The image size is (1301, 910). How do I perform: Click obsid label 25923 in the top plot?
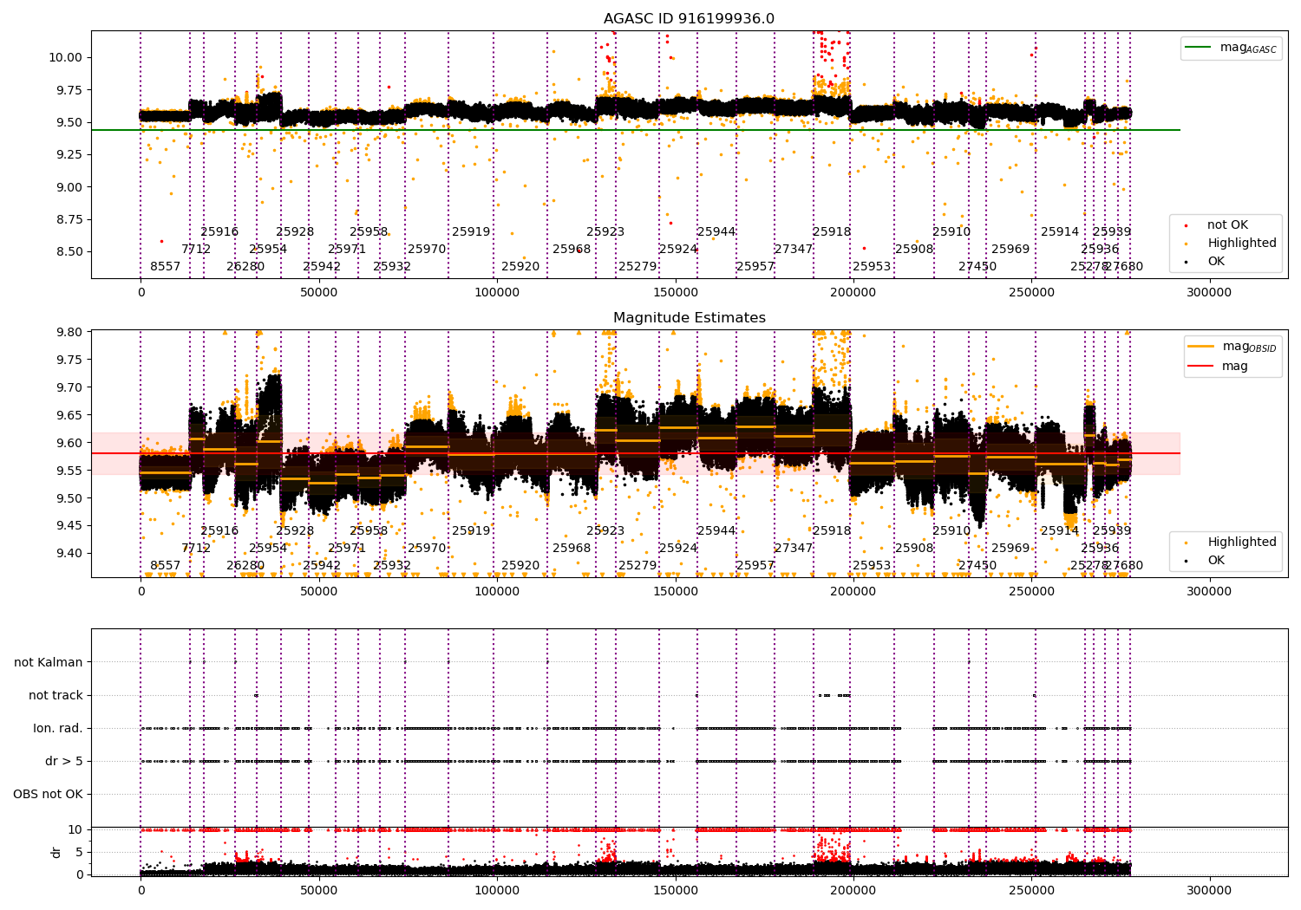tap(605, 231)
